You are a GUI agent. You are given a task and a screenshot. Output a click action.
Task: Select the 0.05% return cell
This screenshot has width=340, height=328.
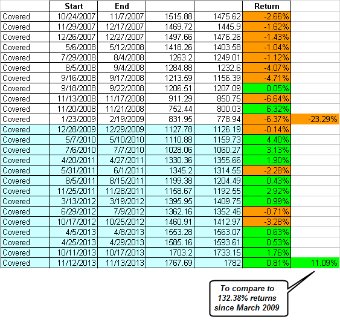tap(267, 88)
